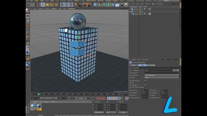This screenshot has height=116, width=207.
Task: Open the light bulb icon
Action: pyautogui.click(x=126, y=5)
